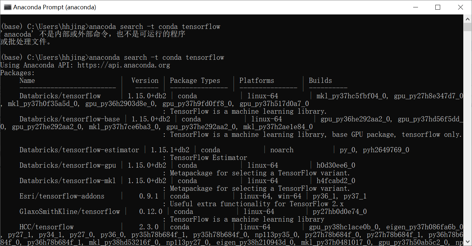Image resolution: width=472 pixels, height=246 pixels.
Task: Click the 'linux-64, win-64' platforms text
Action: [x=270, y=196]
